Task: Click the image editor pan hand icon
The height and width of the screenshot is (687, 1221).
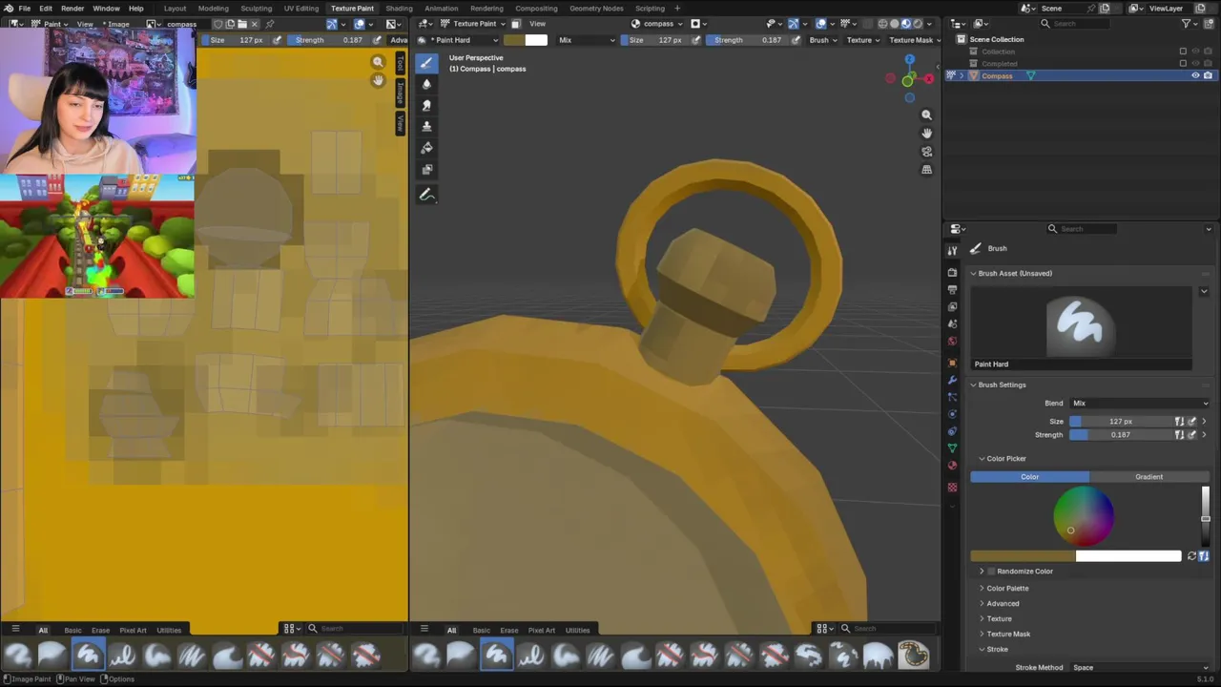Action: coord(378,80)
